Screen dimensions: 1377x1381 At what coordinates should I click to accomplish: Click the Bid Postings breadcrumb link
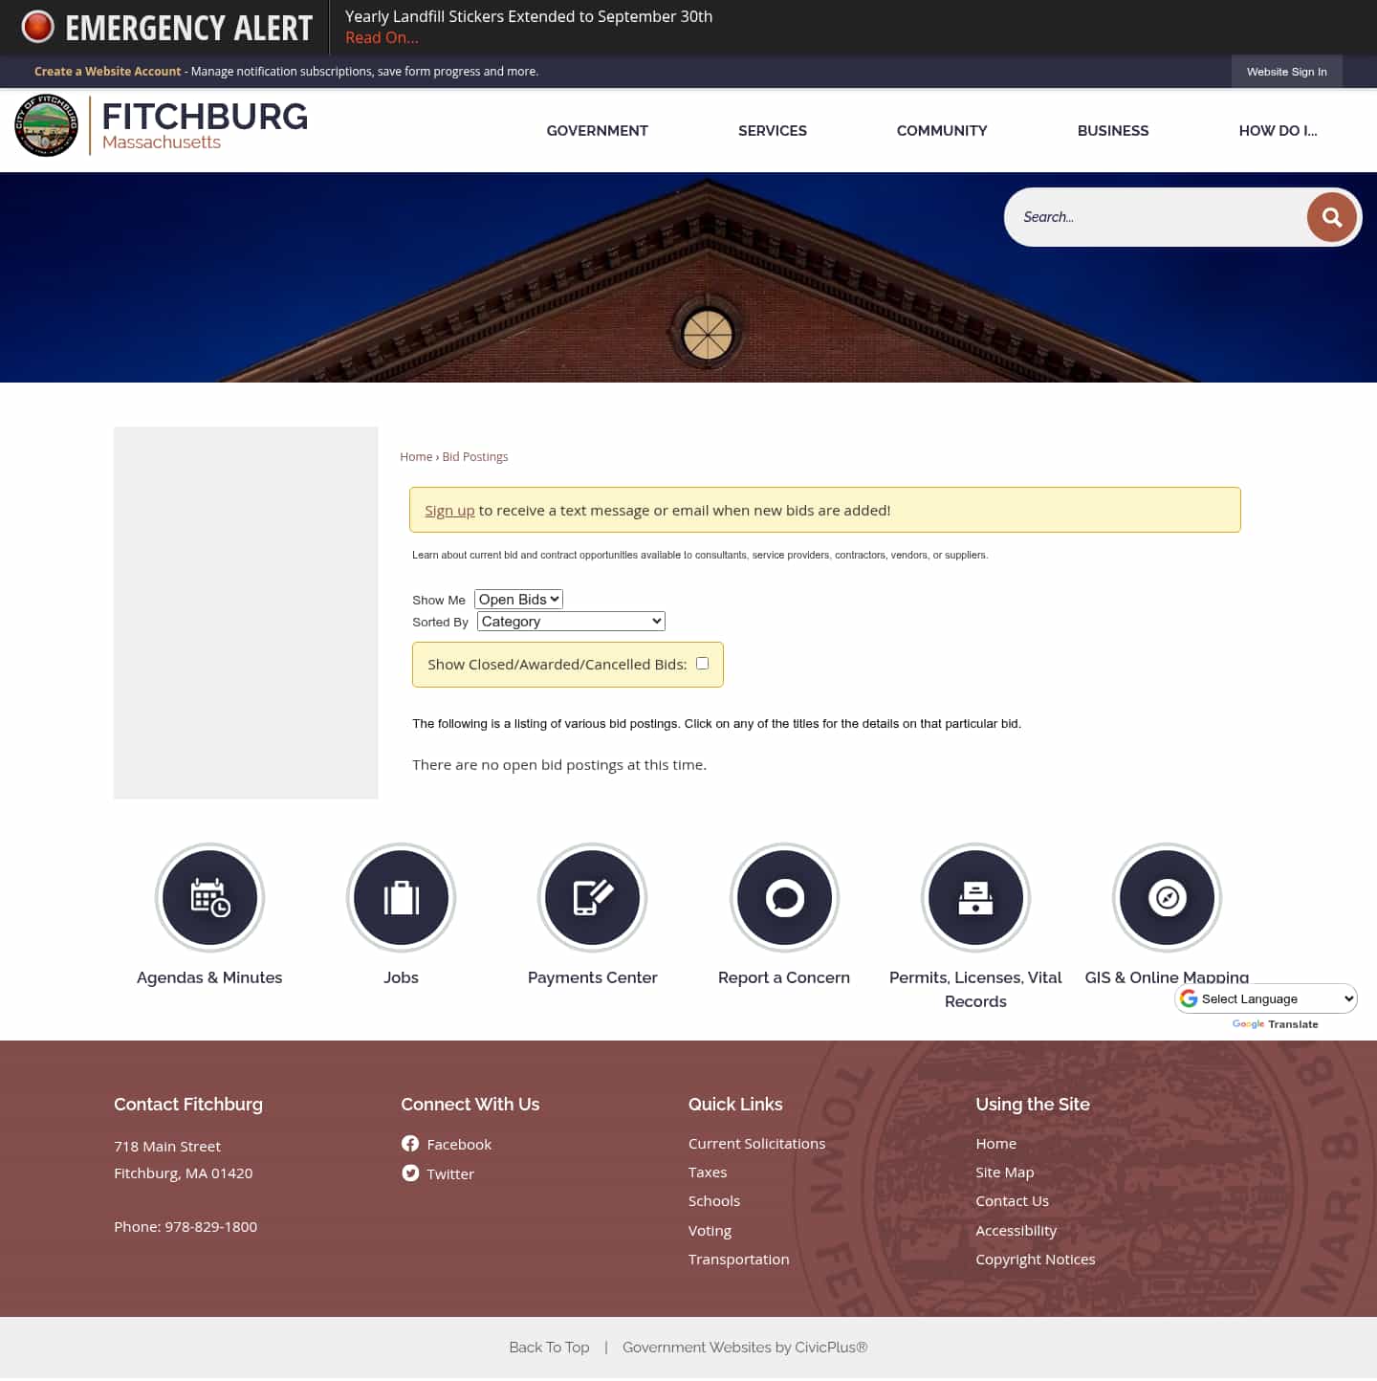[475, 457]
